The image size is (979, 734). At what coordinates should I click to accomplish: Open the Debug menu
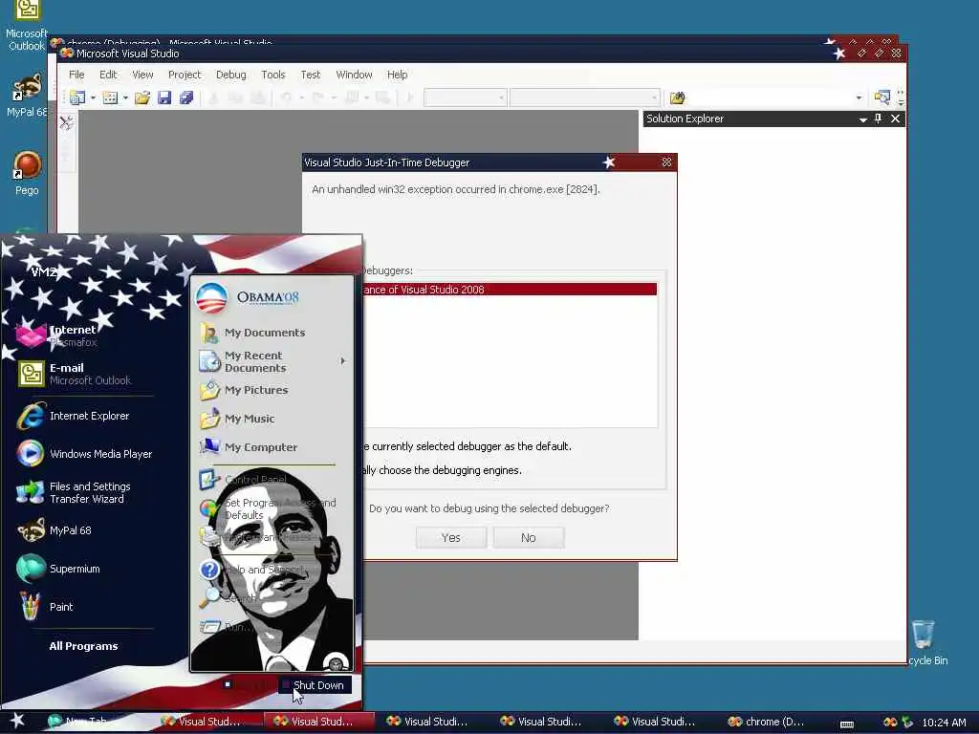point(231,75)
